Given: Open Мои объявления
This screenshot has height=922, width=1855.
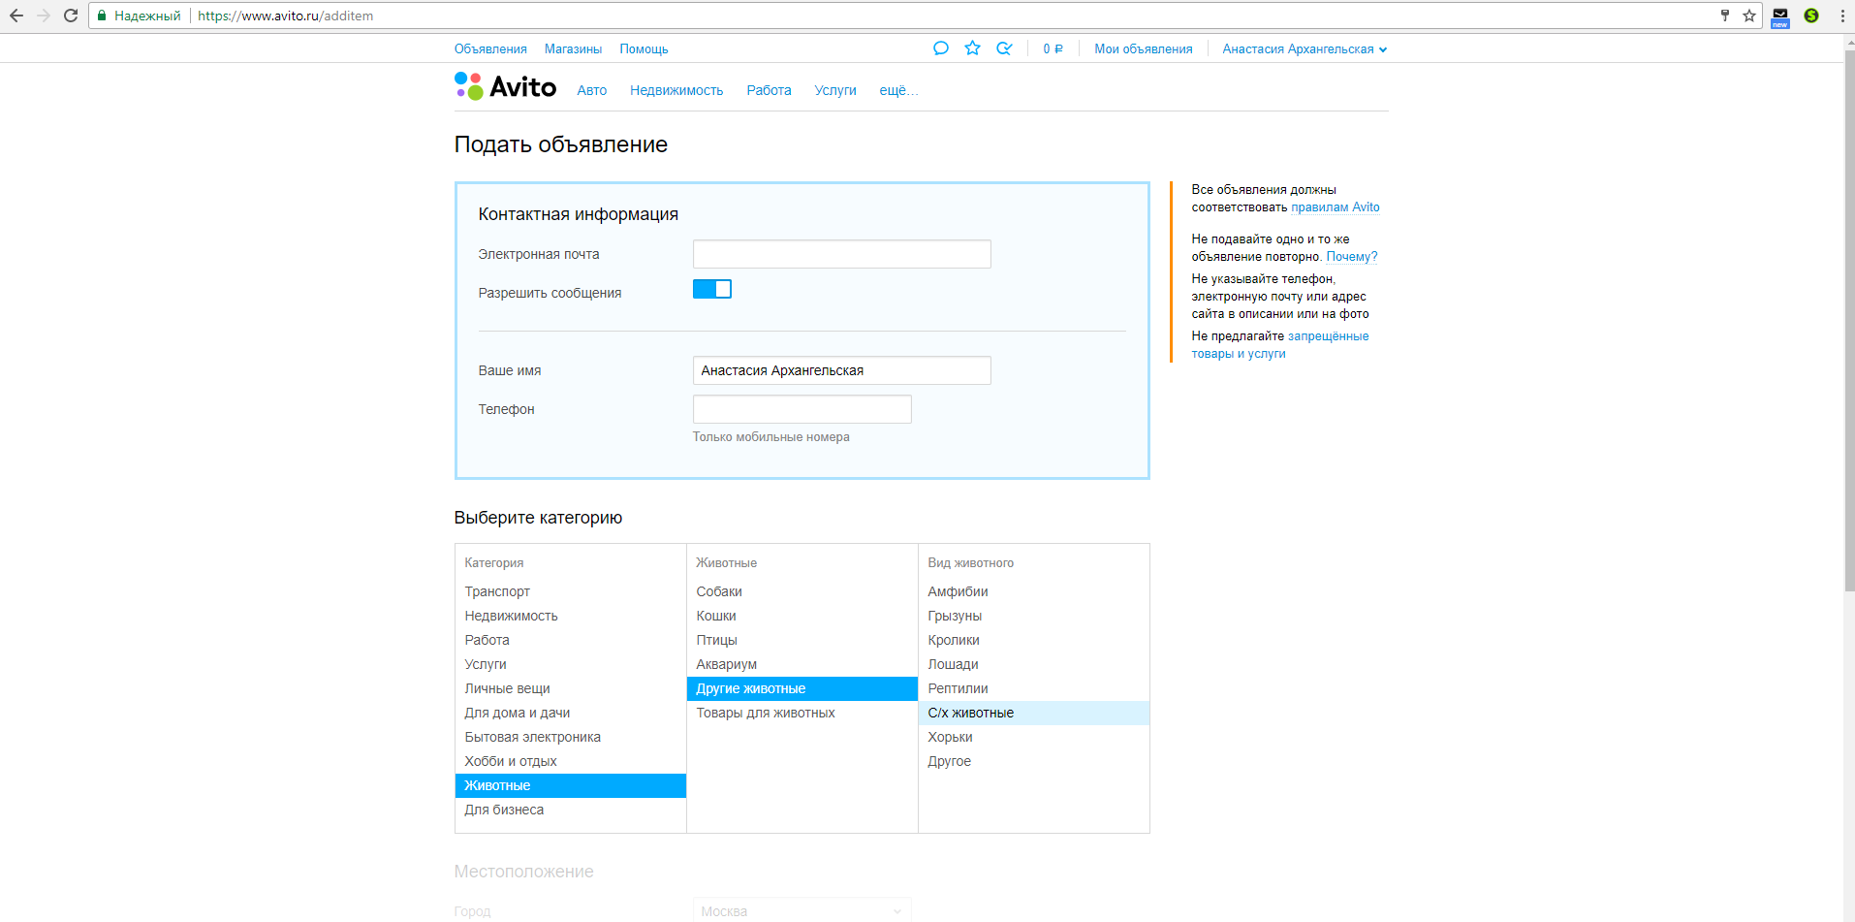Looking at the screenshot, I should (x=1144, y=49).
